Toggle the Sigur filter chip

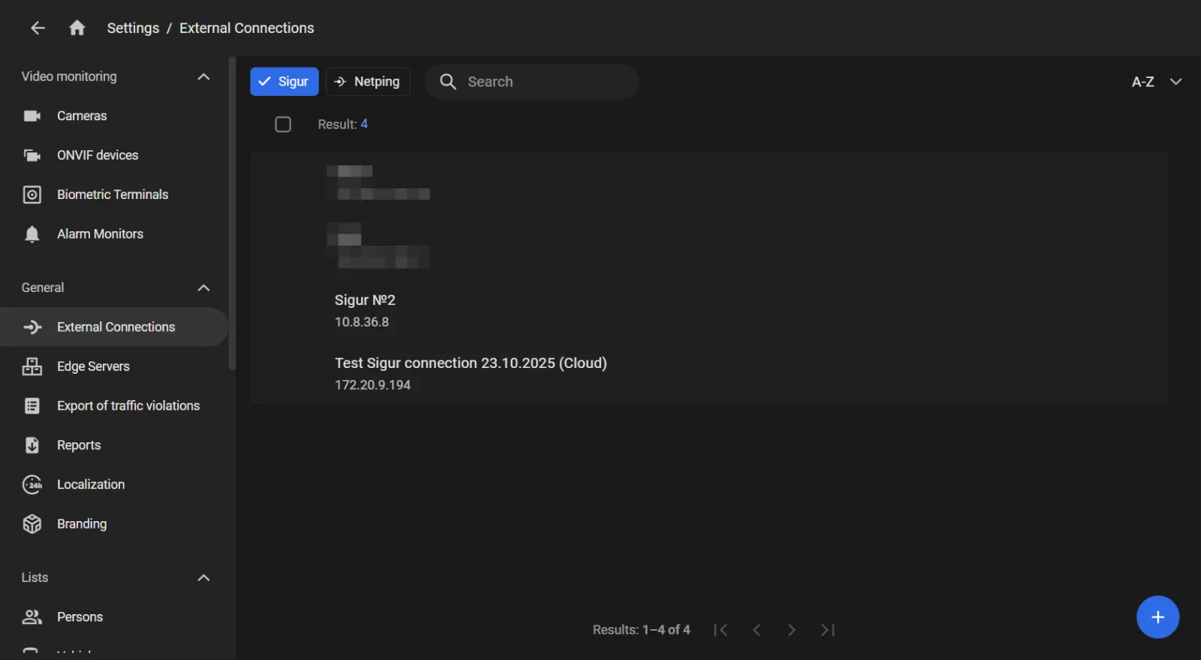point(284,82)
